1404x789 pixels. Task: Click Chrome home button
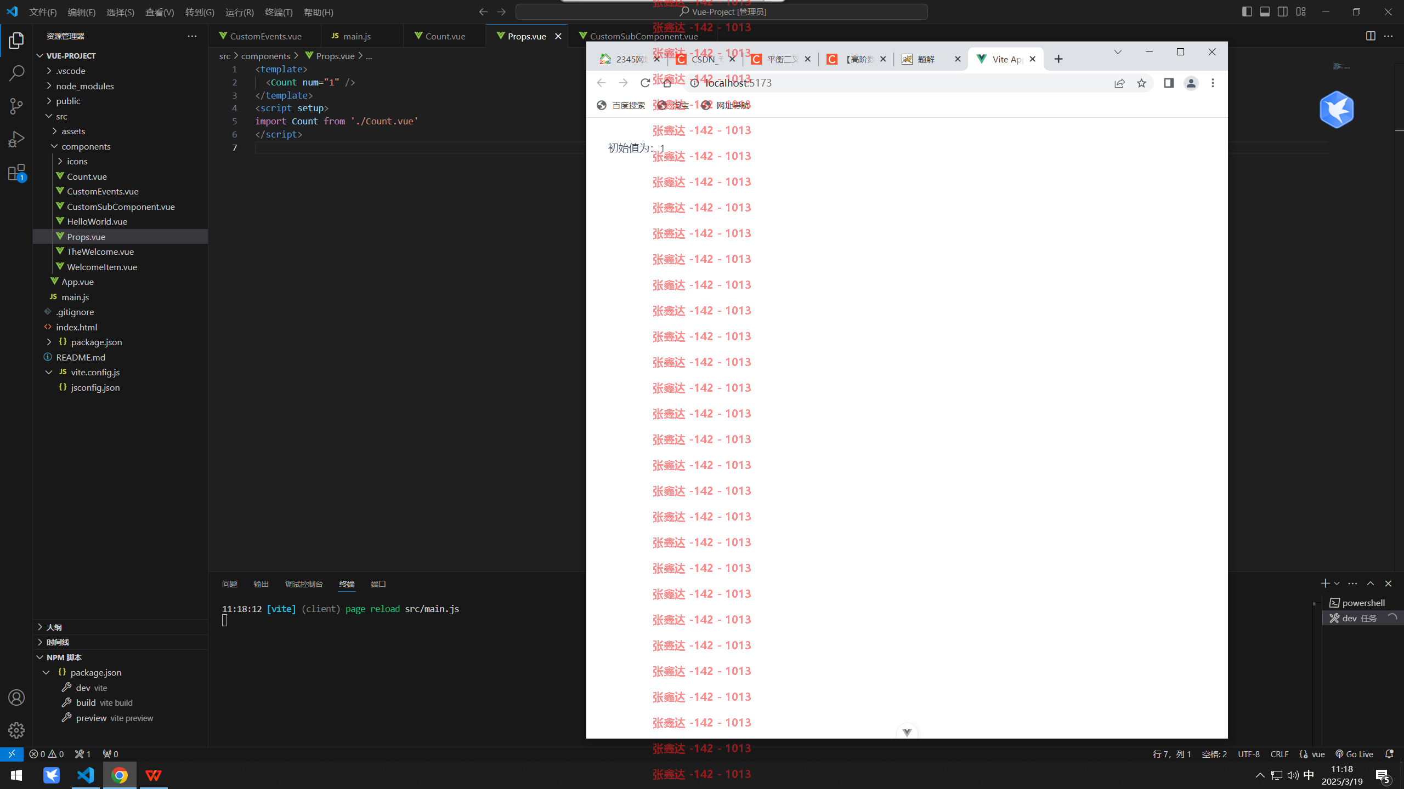[x=667, y=83]
